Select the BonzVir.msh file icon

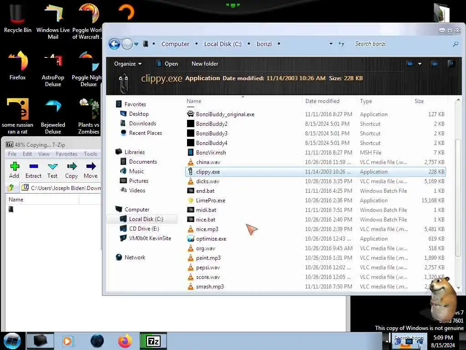(191, 152)
